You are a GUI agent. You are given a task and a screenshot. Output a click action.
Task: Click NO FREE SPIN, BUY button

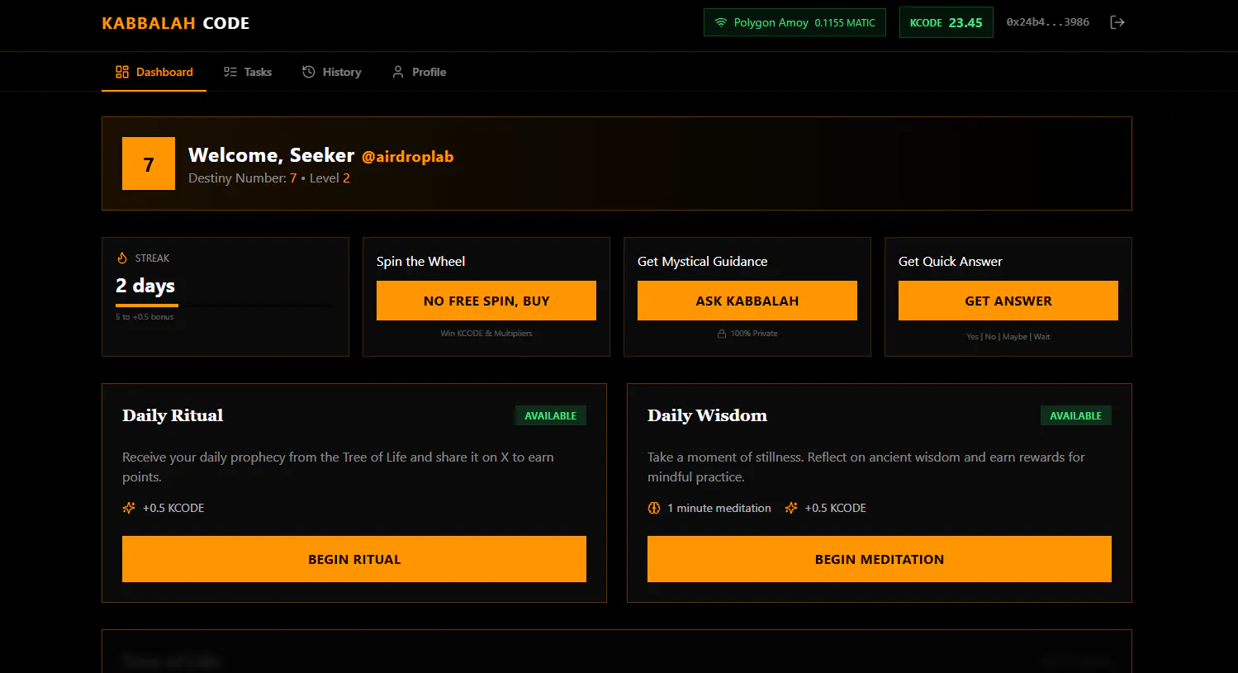click(x=486, y=301)
